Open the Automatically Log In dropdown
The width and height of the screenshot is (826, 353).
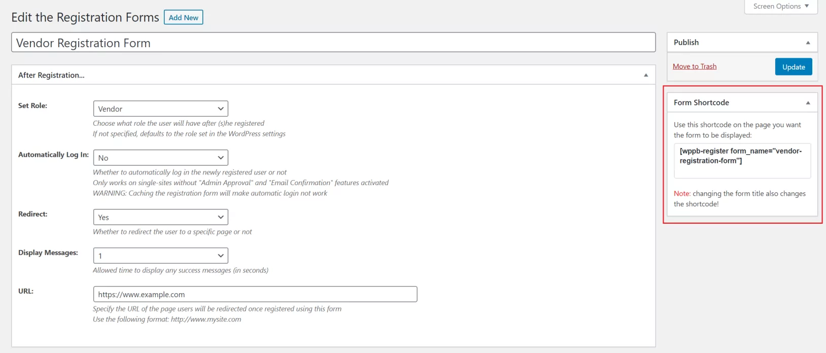point(161,158)
